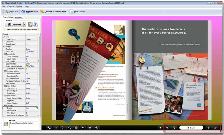Viewport: 224px width, 135px height.
Task: Open the Convert menu
Action: click(x=11, y=6)
